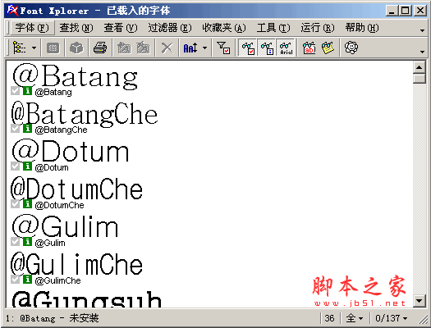Click the small @BatangChe name label
This screenshot has width=431, height=328.
pyautogui.click(x=61, y=130)
